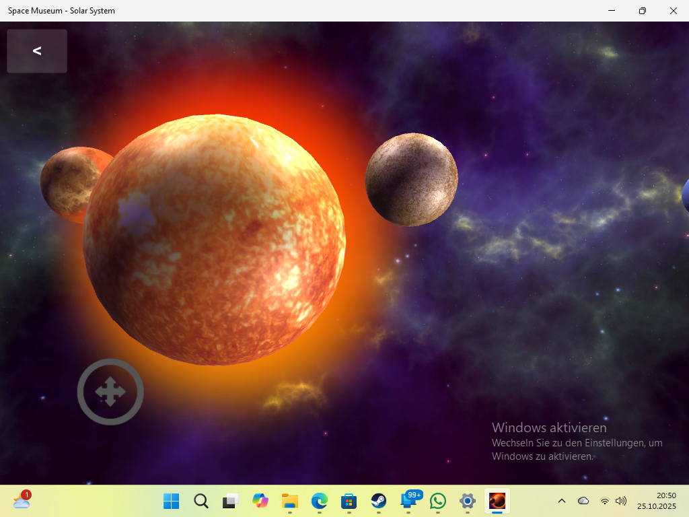Open WhatsApp from the taskbar

[x=438, y=501]
